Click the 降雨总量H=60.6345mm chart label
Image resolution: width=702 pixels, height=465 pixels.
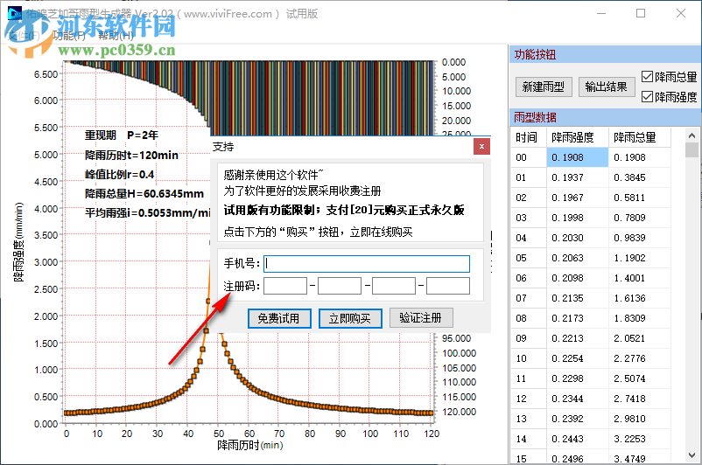click(x=144, y=193)
